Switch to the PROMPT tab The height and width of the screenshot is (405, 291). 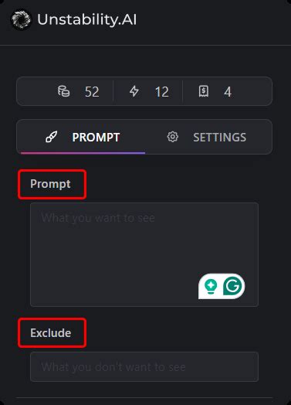[83, 137]
